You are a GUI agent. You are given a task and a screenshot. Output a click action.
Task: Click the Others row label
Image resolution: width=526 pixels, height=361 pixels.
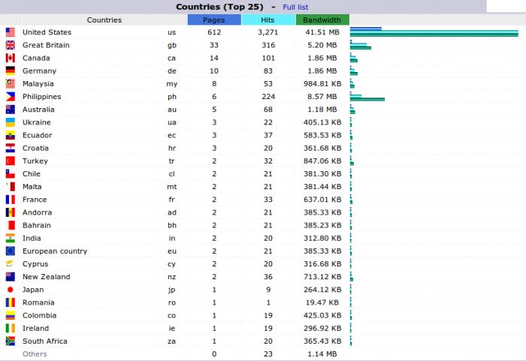point(35,354)
